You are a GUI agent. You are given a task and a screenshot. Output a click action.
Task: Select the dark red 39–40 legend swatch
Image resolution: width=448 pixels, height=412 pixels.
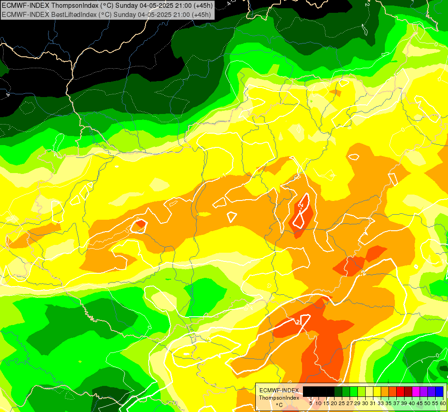408,391
